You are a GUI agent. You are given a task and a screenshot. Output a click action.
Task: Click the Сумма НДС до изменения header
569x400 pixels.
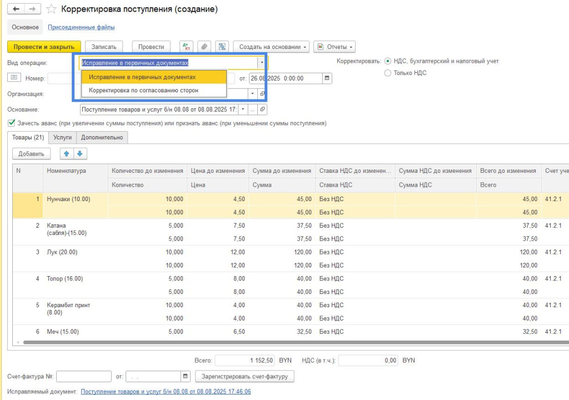click(x=435, y=171)
